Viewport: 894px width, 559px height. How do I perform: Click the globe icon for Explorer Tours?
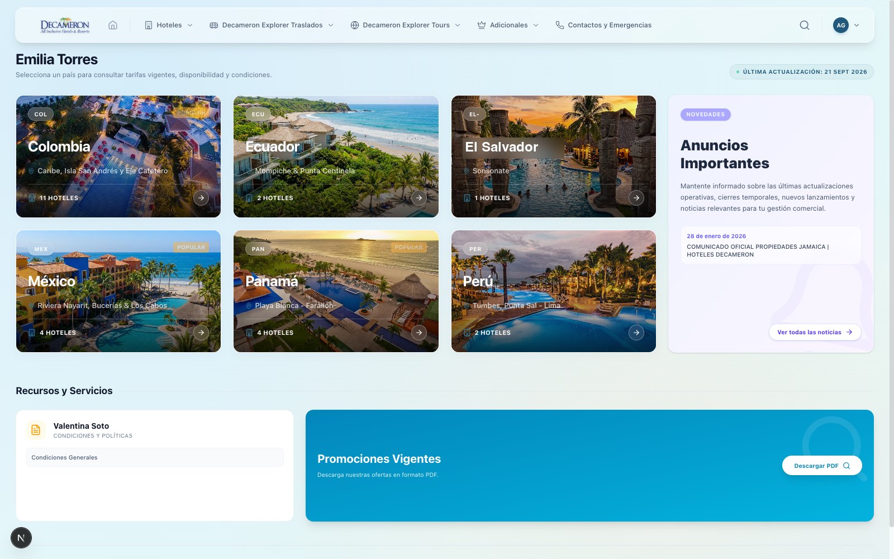pos(354,25)
